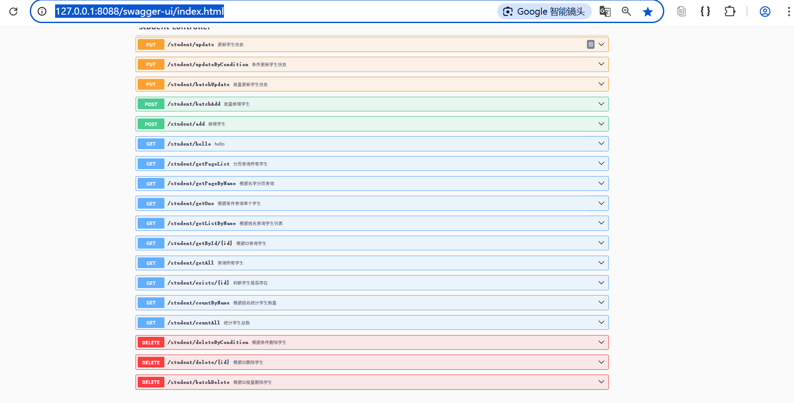
Task: Open the /student/getAll endpoint path
Action: 191,263
